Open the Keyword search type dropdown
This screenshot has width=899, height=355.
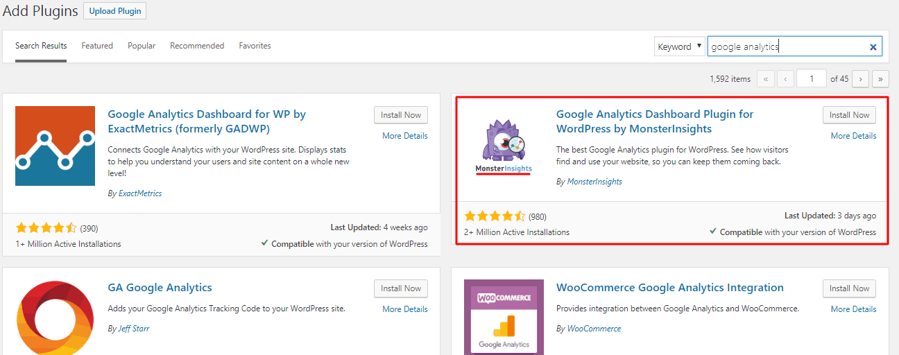(679, 46)
